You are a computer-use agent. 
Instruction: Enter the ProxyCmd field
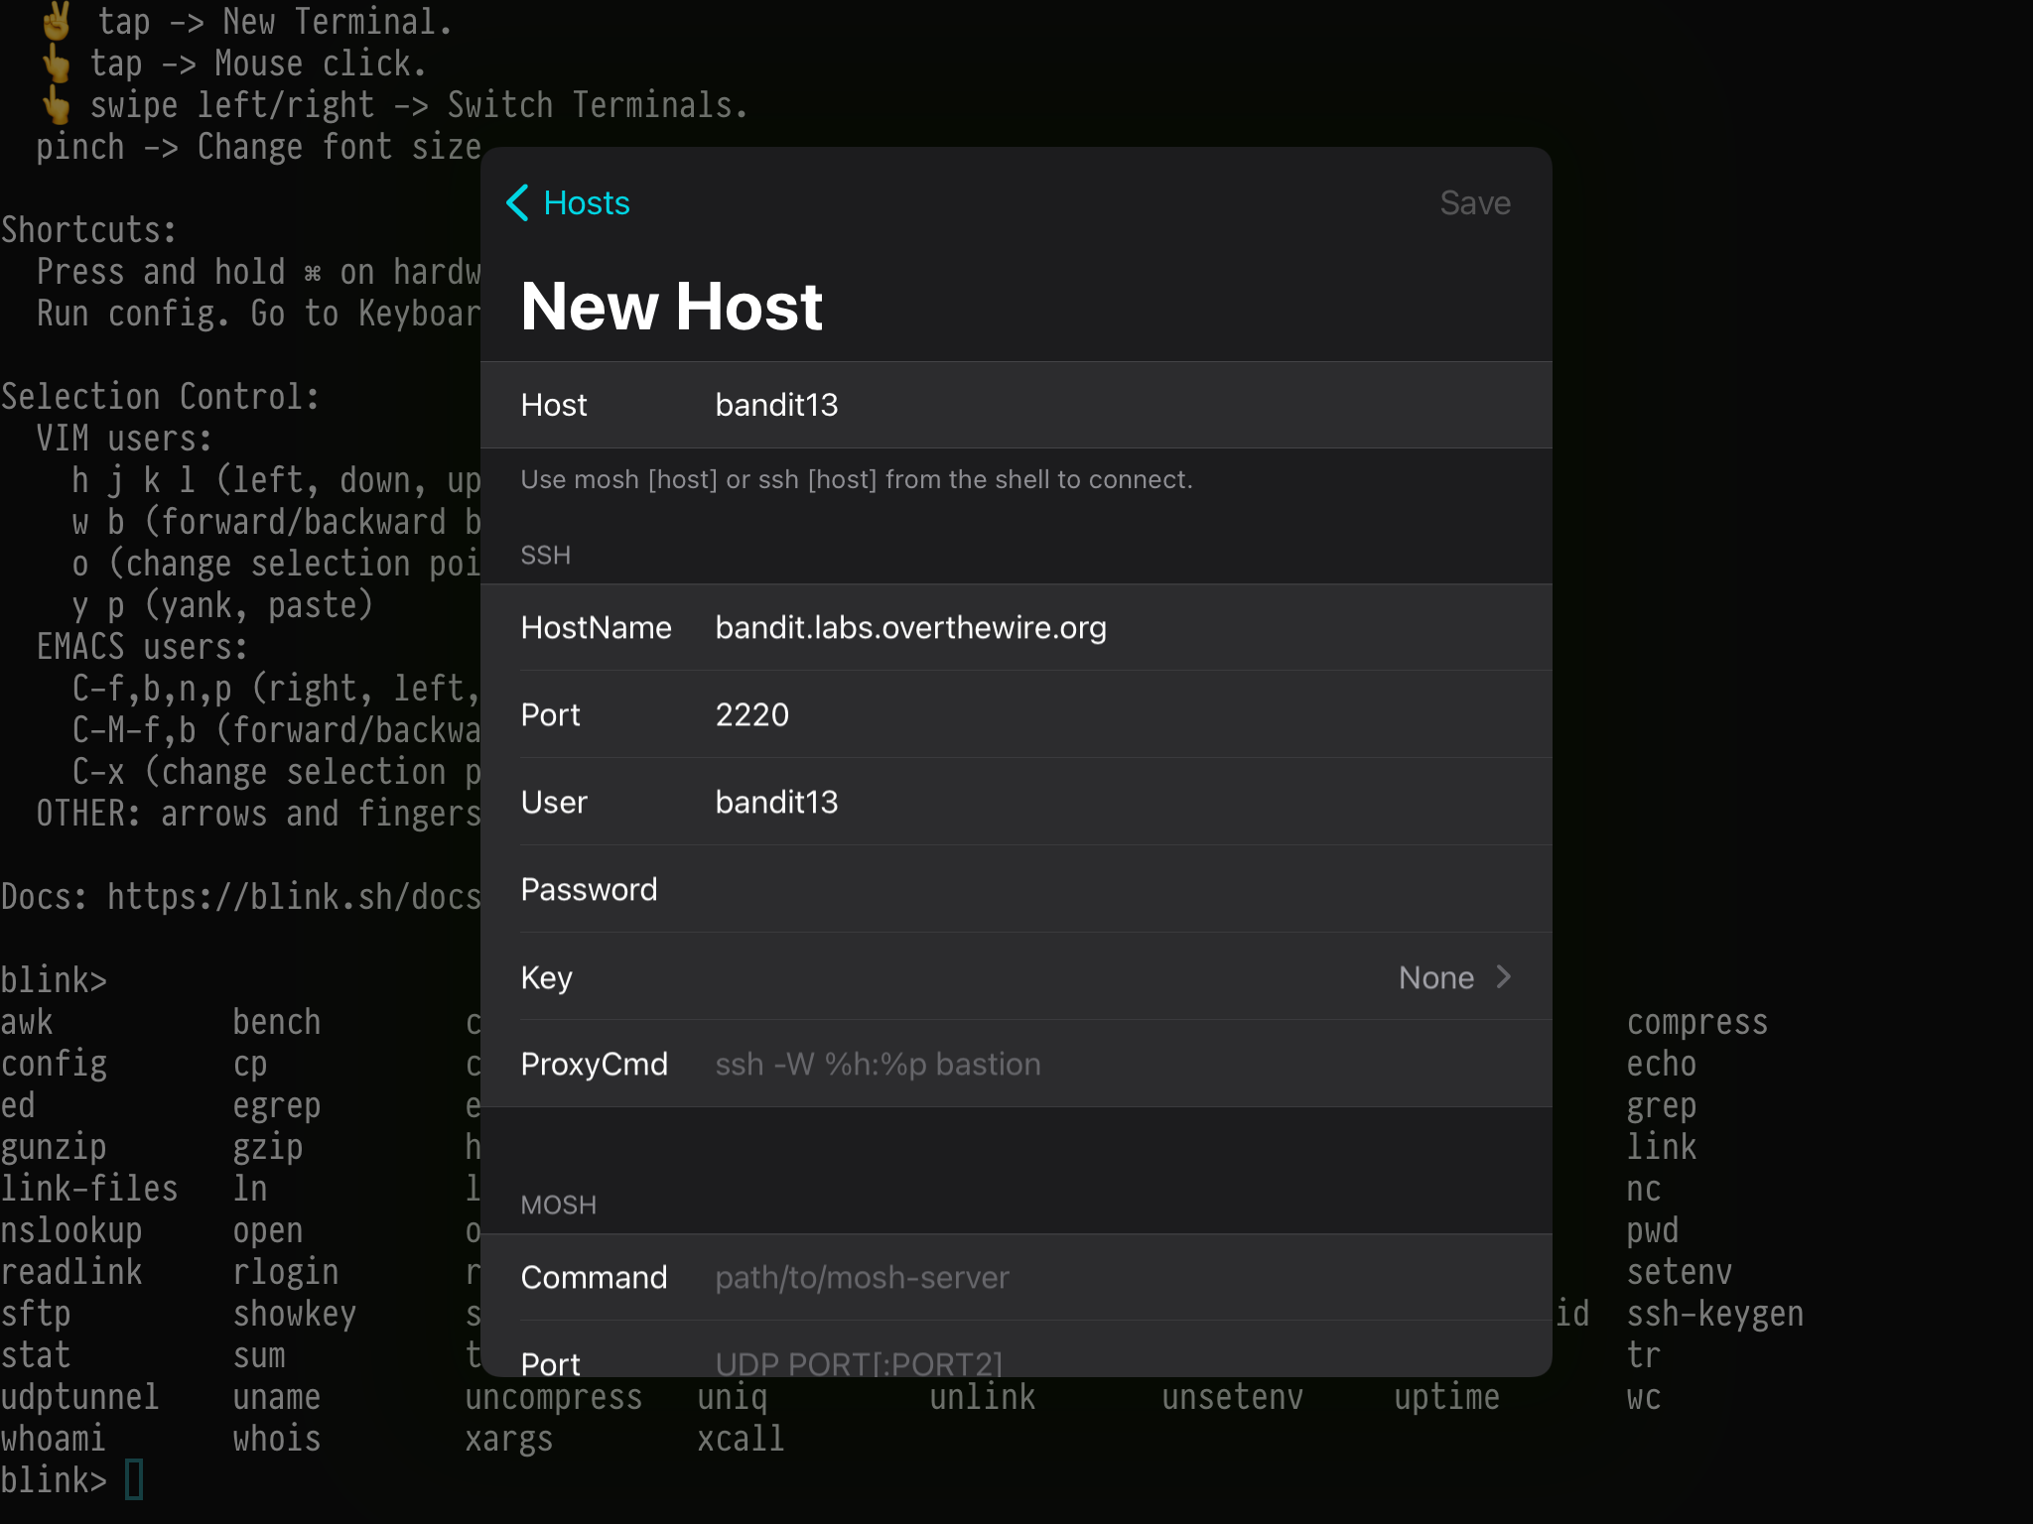pyautogui.click(x=878, y=1064)
